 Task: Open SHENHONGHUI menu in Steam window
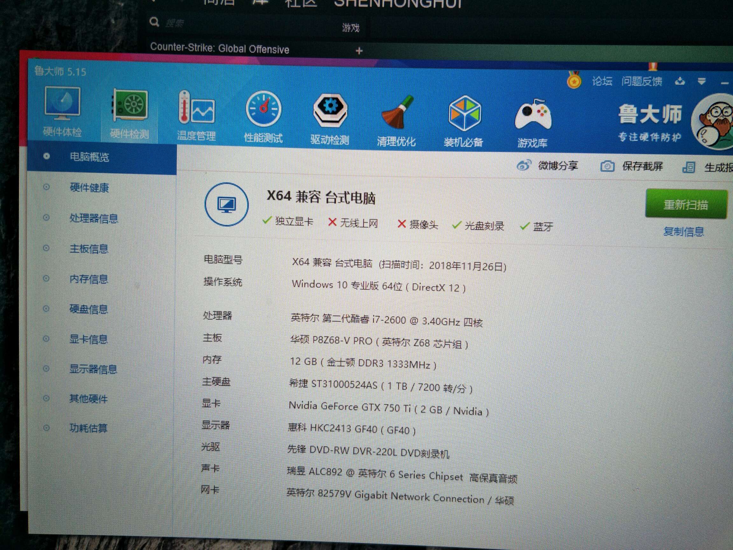tap(398, 4)
